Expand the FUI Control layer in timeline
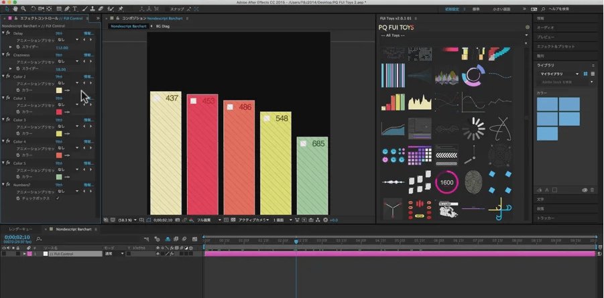 coord(24,254)
